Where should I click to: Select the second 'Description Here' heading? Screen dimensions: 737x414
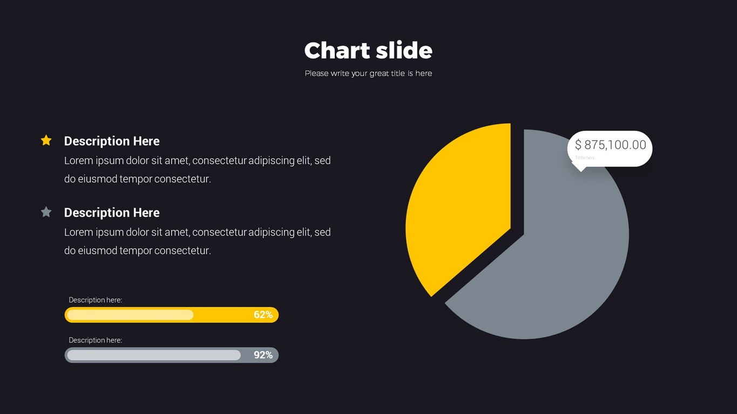coord(112,213)
